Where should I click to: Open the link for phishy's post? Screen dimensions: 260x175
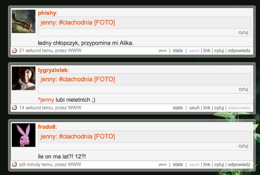click(207, 50)
